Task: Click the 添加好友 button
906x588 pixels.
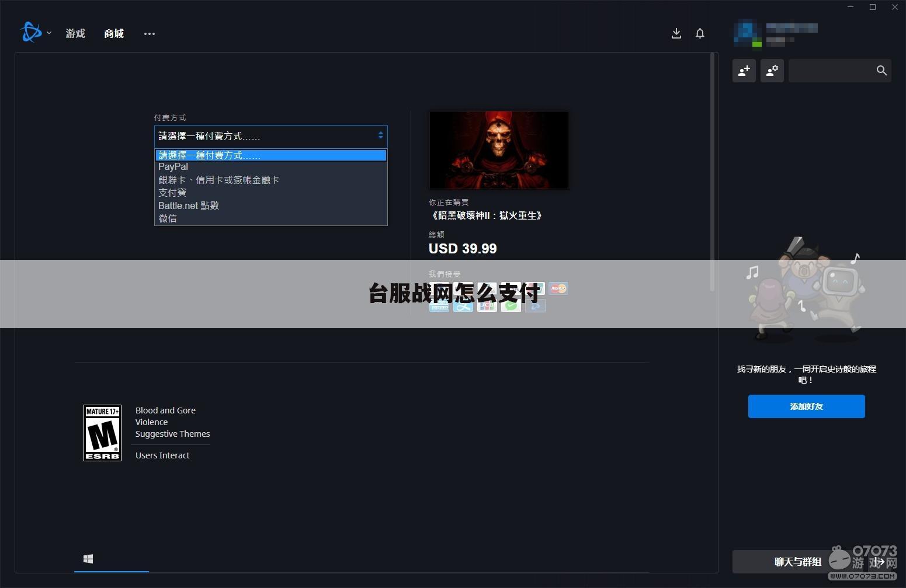Action: pyautogui.click(x=806, y=406)
